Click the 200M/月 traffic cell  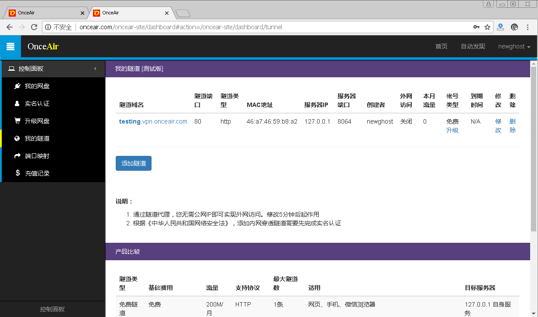coord(214,309)
